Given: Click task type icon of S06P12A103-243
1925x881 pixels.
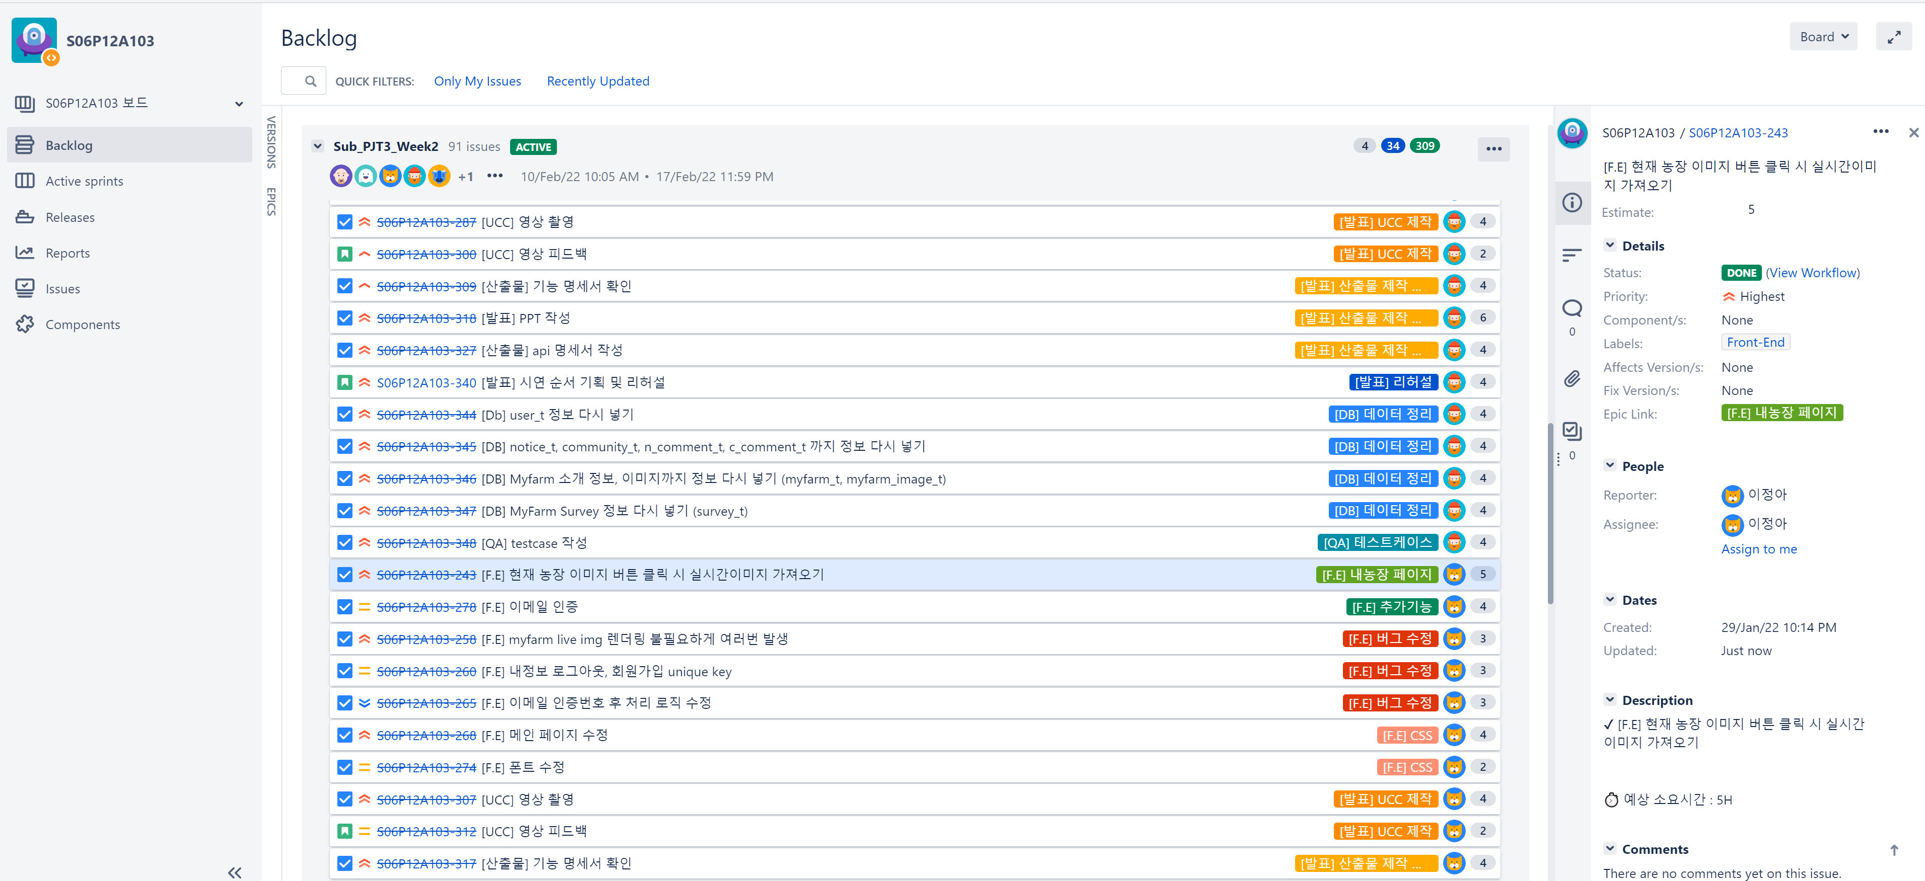Looking at the screenshot, I should tap(344, 575).
